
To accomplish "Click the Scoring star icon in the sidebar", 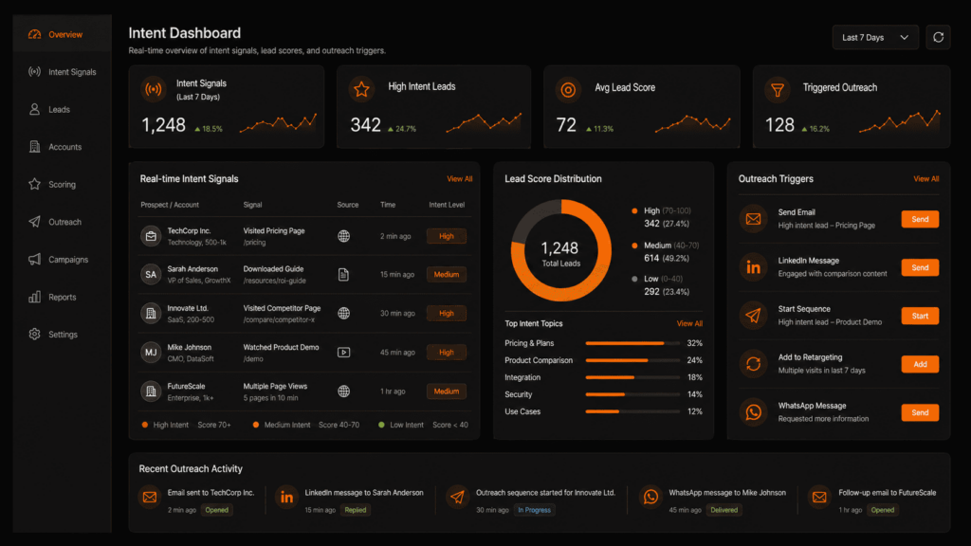I will tap(33, 184).
